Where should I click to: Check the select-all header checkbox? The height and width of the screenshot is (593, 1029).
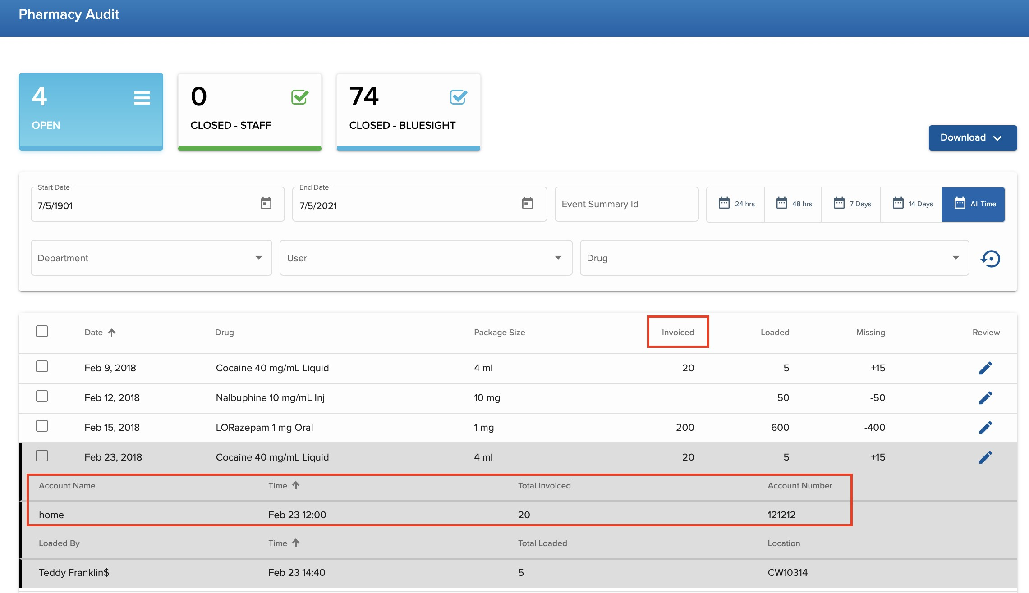42,332
